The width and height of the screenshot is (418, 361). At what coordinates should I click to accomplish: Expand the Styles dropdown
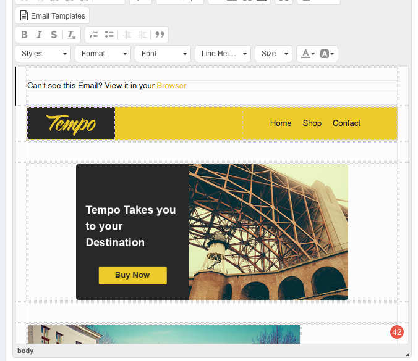coord(43,54)
